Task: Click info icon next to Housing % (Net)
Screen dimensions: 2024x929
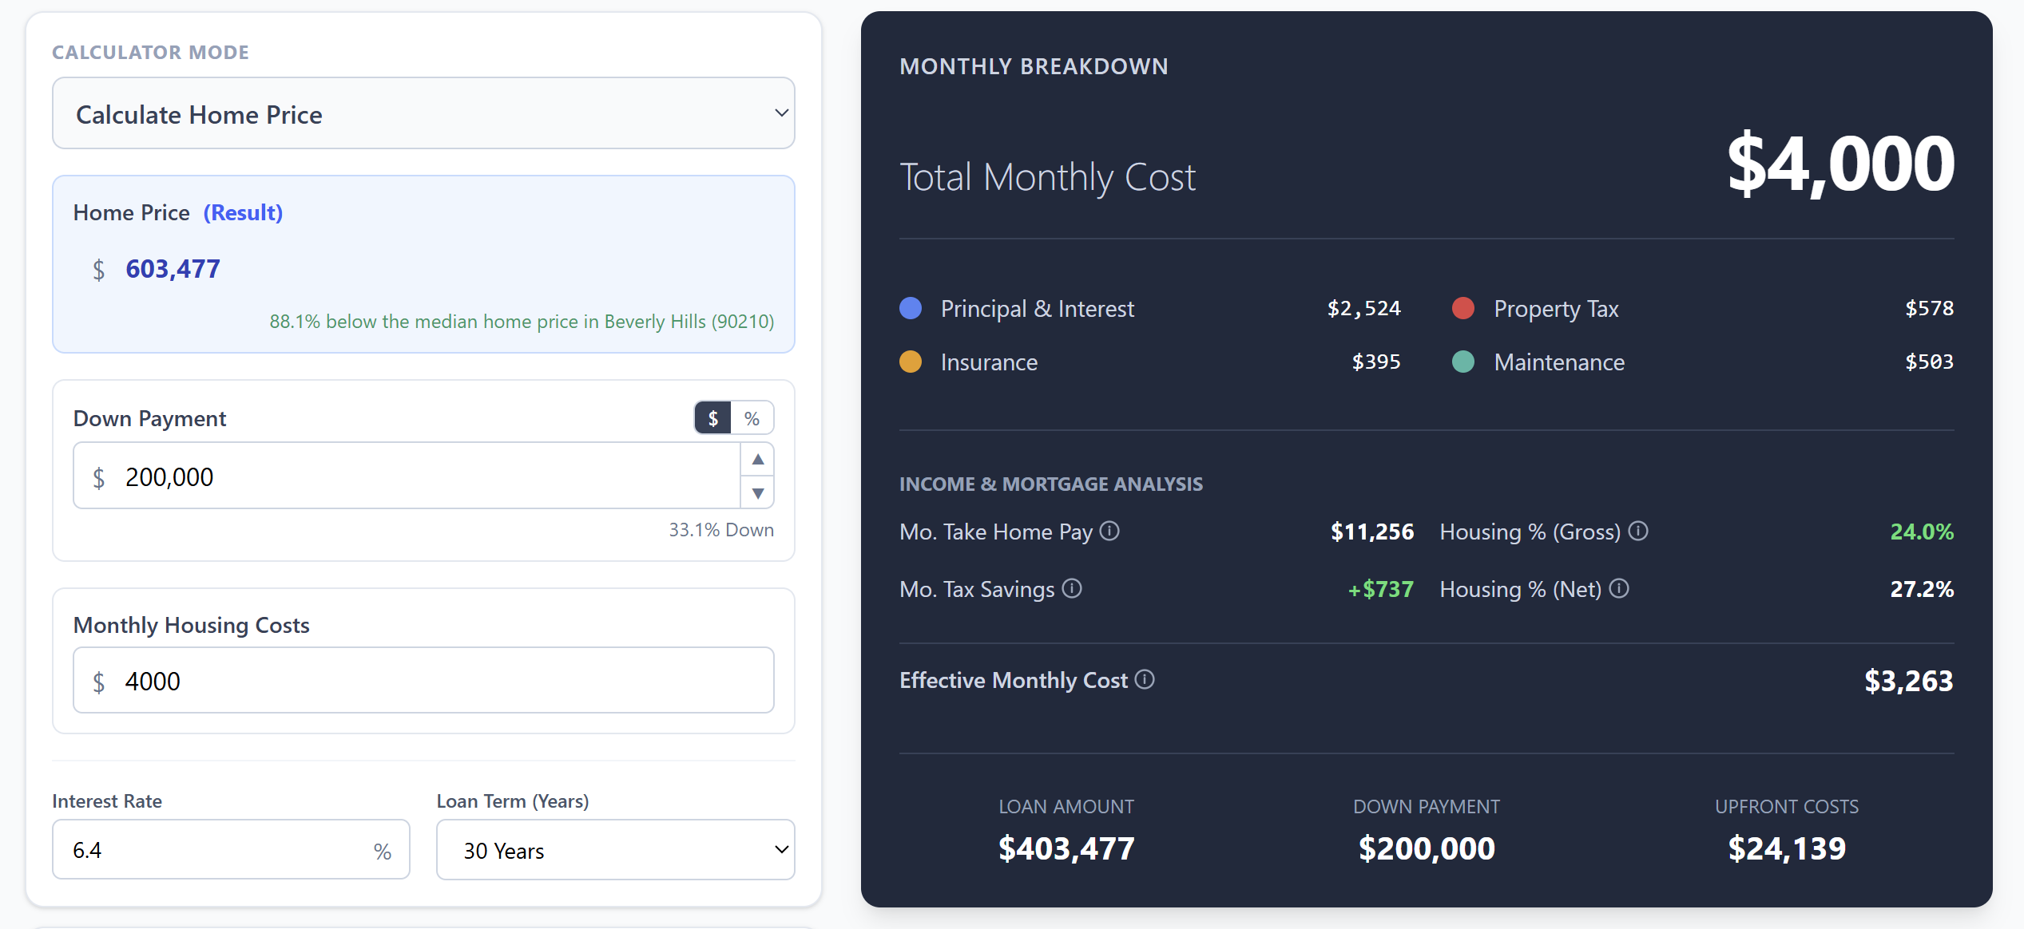Action: click(x=1619, y=588)
